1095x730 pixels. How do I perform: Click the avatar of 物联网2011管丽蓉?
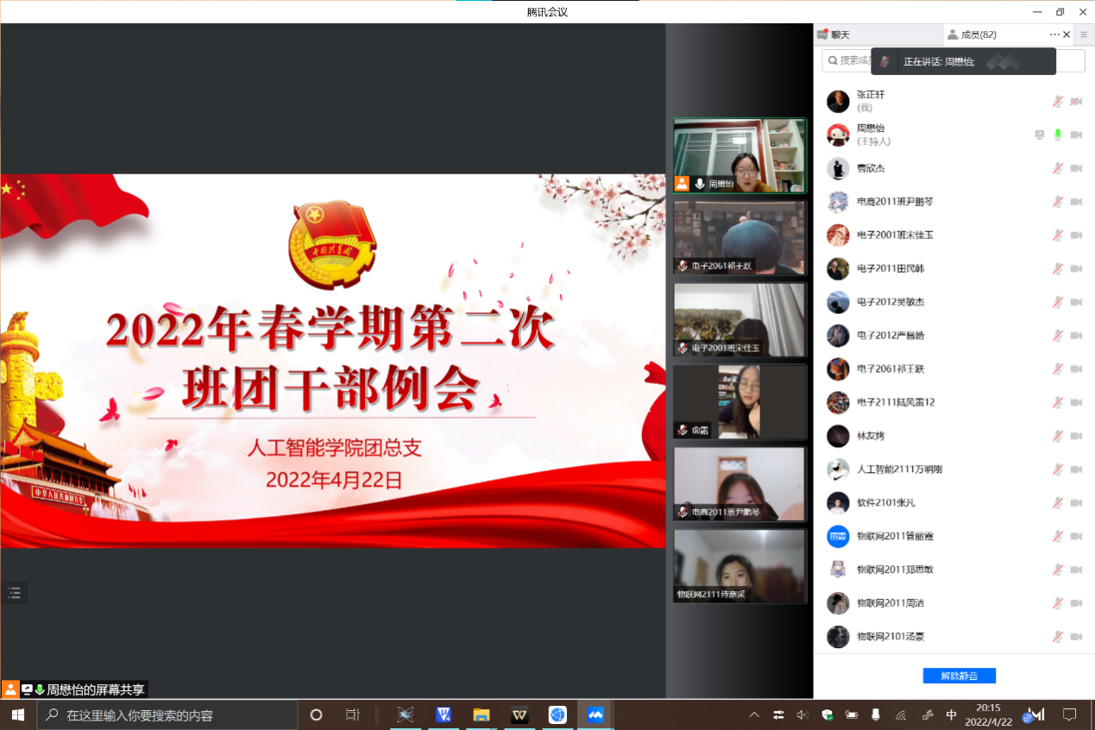838,536
